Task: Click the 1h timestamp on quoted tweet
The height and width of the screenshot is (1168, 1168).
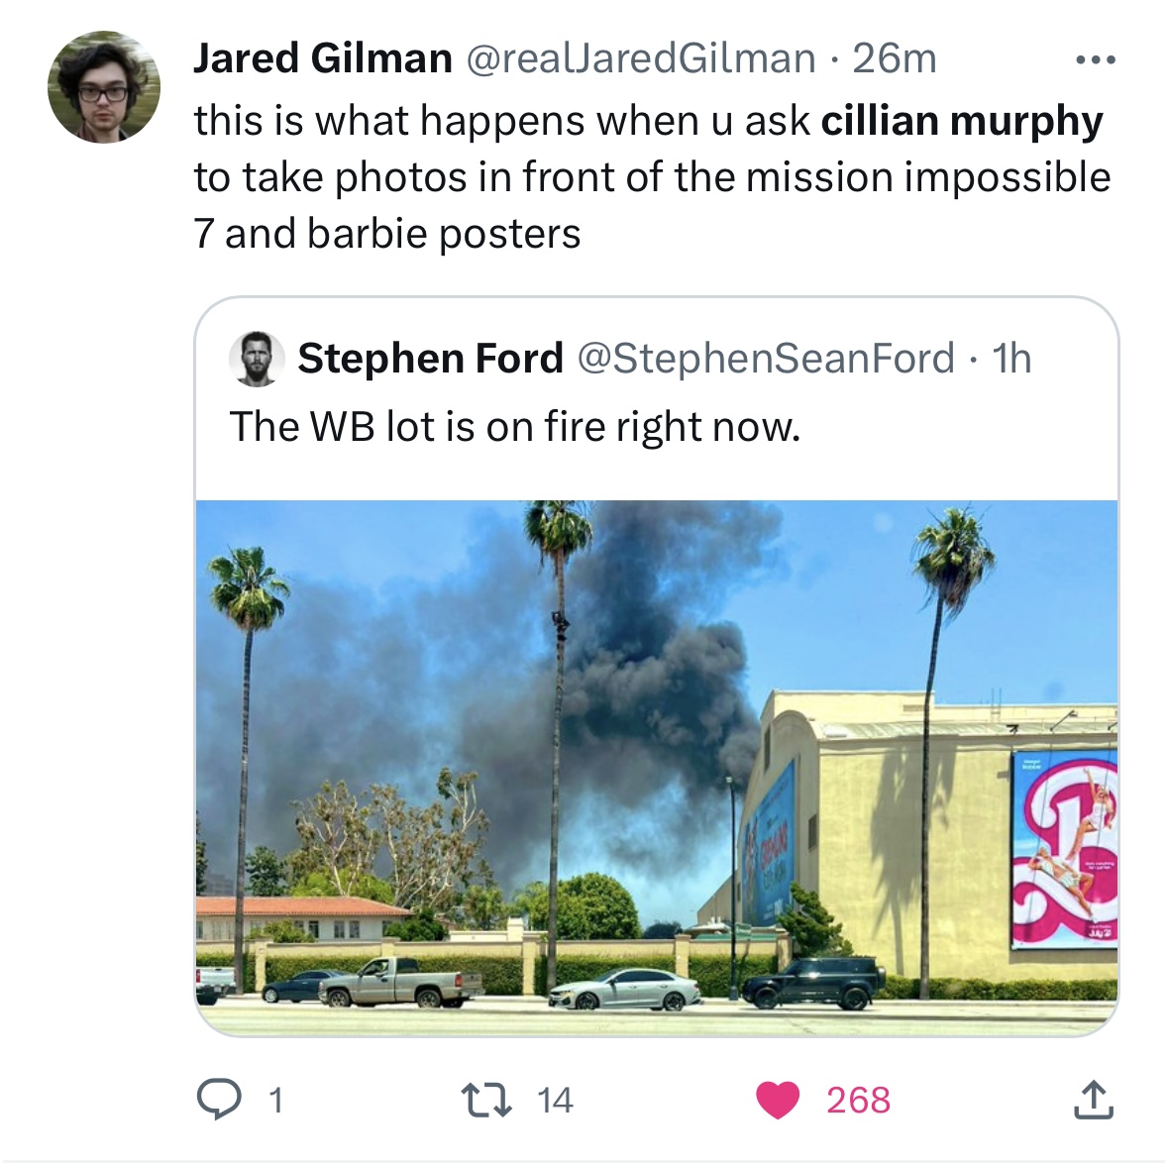Action: tap(1011, 359)
